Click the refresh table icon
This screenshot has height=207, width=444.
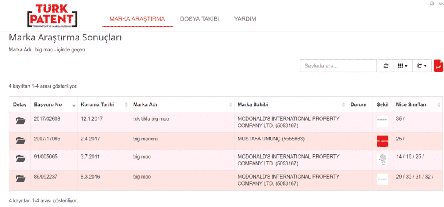pos(386,66)
